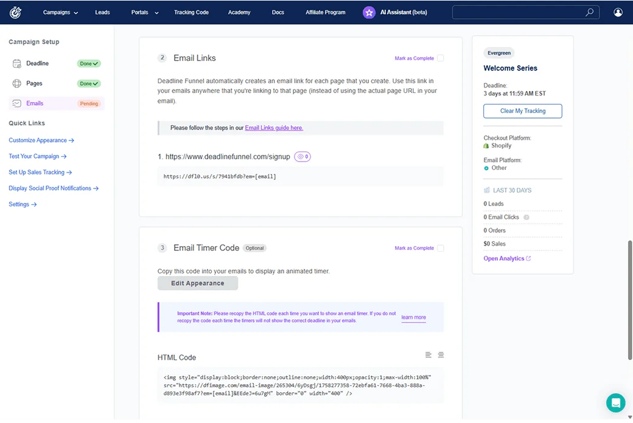The image size is (633, 423).
Task: Click the Deadline Funnel logo icon
Action: tap(15, 13)
